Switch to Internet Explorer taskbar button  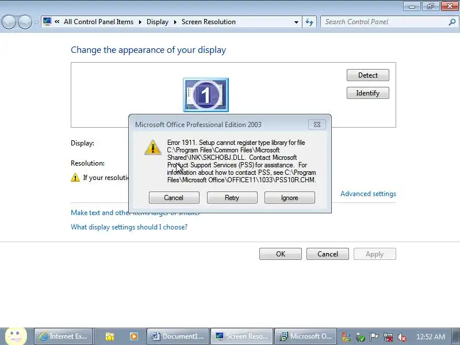(x=63, y=336)
